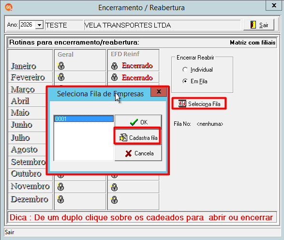Select queue 0001 in the list
The height and width of the screenshot is (240, 284).
pyautogui.click(x=84, y=119)
